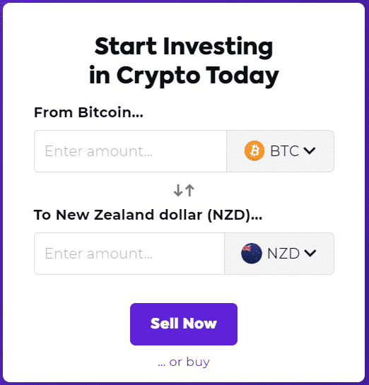Swap currencies using the arrows icon

pos(184,190)
